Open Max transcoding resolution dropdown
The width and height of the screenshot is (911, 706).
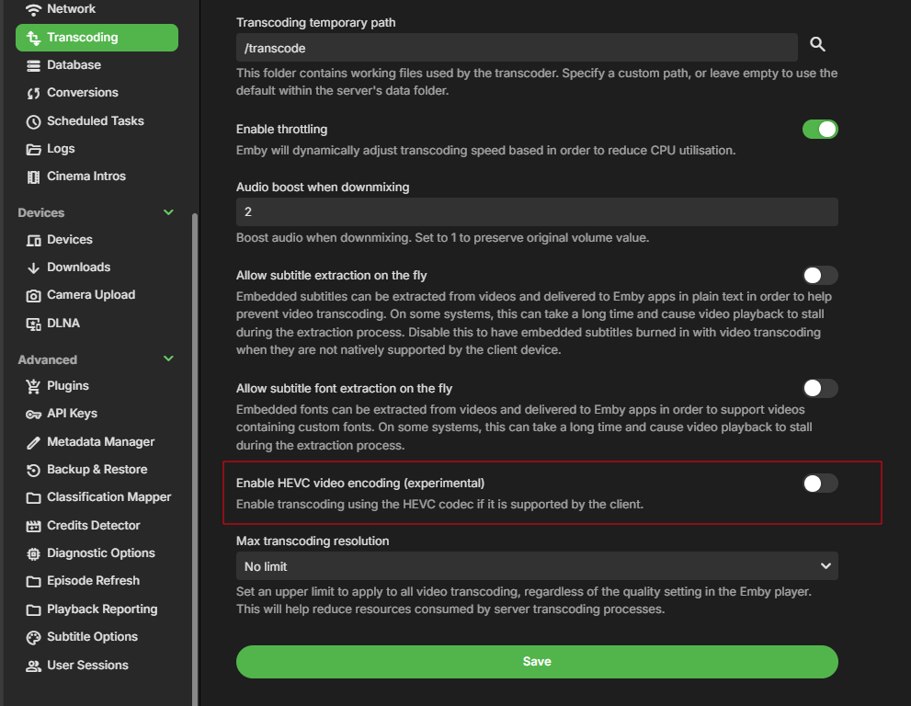pos(537,566)
